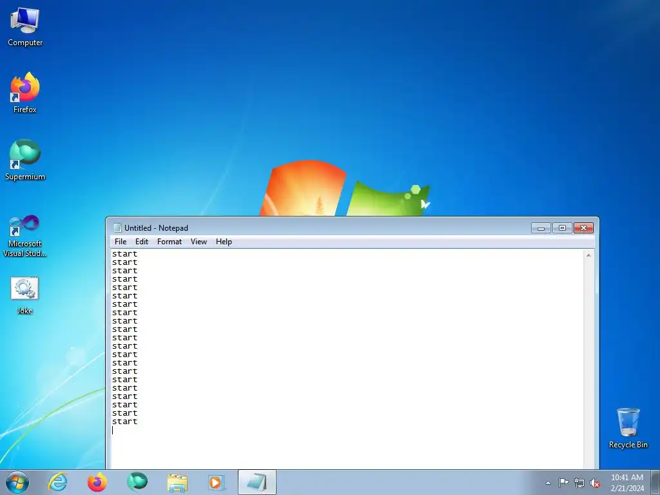The width and height of the screenshot is (660, 495).
Task: Open the Action Center flag tray icon
Action: 563,483
